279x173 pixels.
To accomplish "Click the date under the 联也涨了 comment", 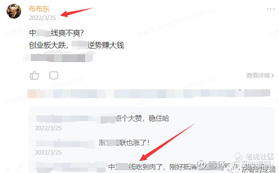I will (x=48, y=152).
